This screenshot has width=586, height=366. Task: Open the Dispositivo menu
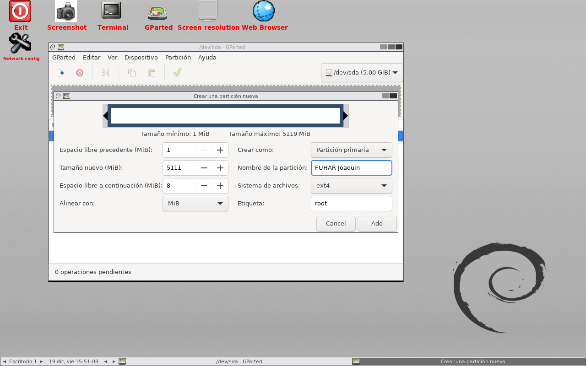(141, 57)
